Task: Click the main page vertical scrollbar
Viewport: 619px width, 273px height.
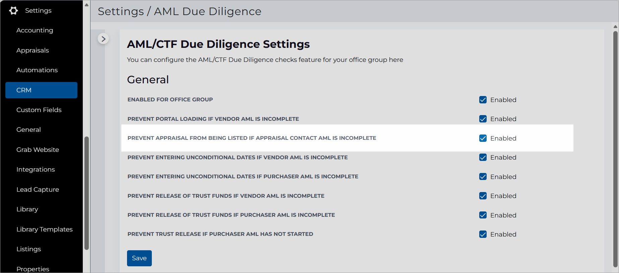Action: [615, 149]
